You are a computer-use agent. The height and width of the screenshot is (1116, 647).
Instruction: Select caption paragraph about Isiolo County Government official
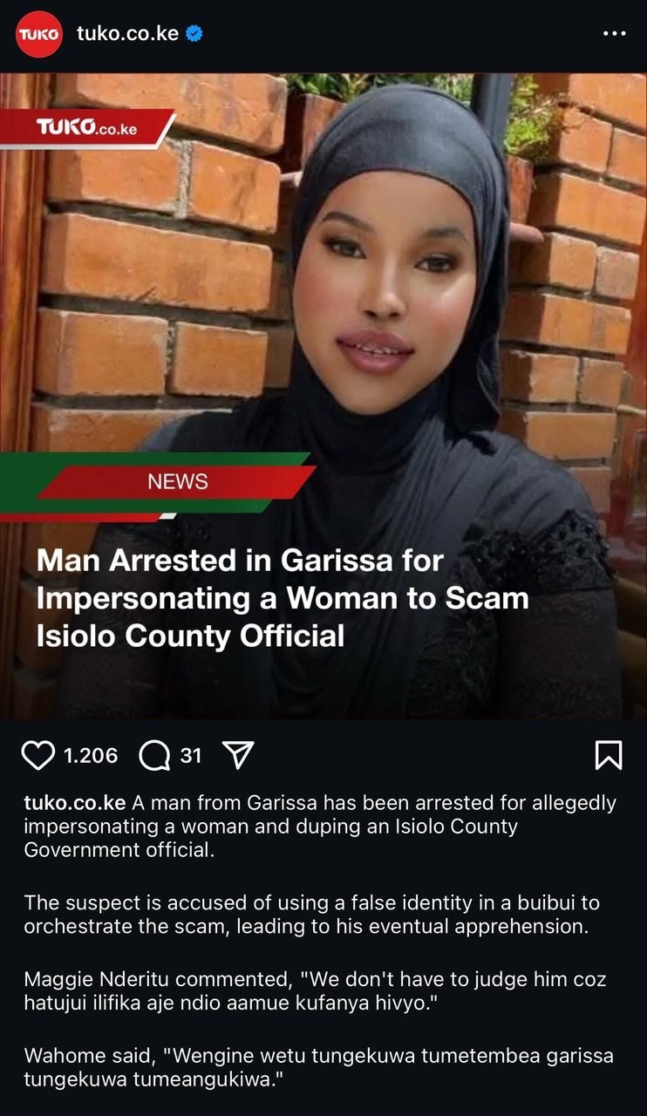[320, 826]
